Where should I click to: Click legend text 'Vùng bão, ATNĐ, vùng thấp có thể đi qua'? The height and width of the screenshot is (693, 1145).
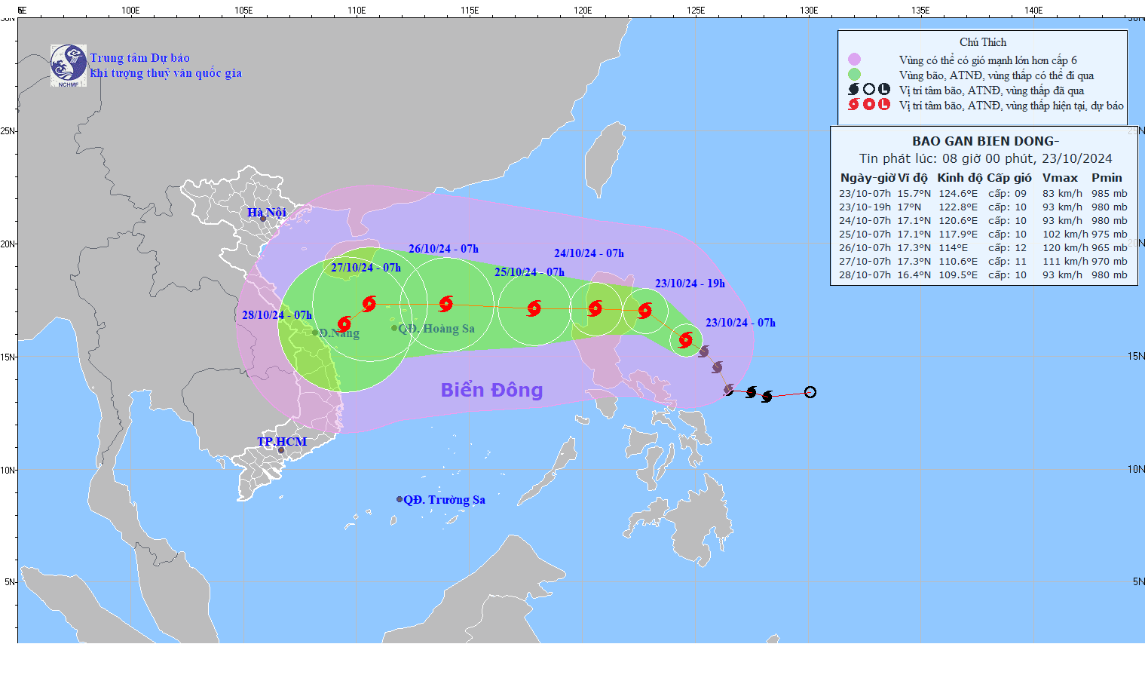[996, 75]
